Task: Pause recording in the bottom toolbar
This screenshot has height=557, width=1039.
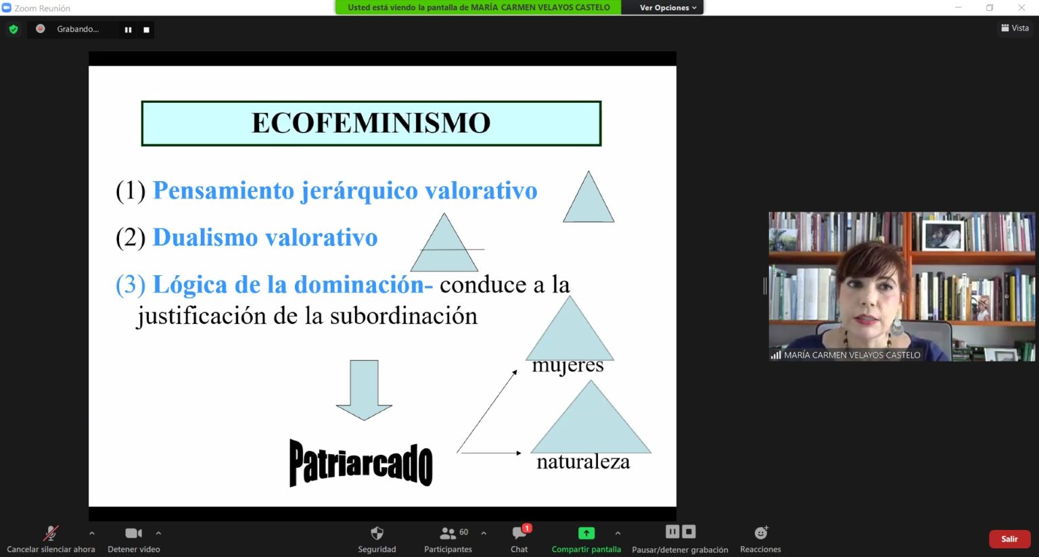Action: (672, 531)
